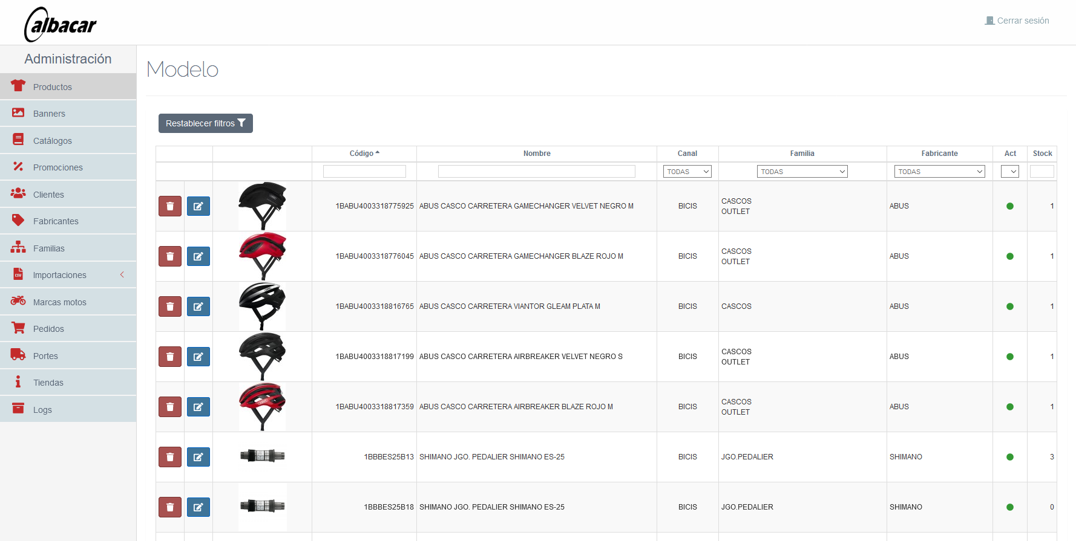Delete the GAMECHANGER VELVET NEGRO M helmet

[x=170, y=206]
